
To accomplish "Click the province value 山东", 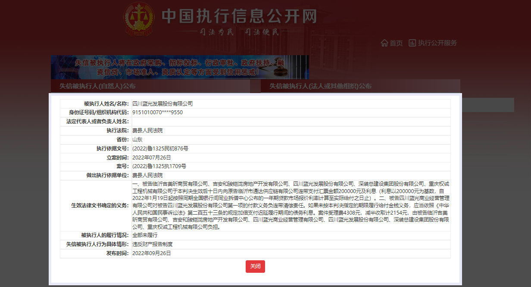I will coord(137,140).
